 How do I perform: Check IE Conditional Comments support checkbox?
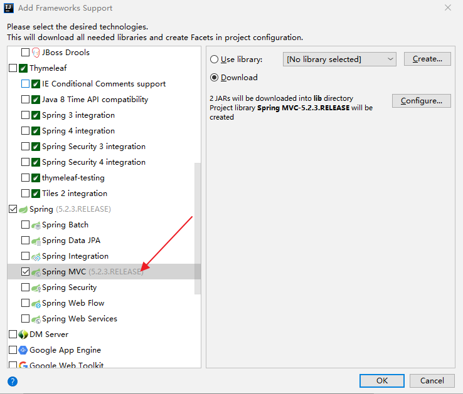(x=25, y=84)
